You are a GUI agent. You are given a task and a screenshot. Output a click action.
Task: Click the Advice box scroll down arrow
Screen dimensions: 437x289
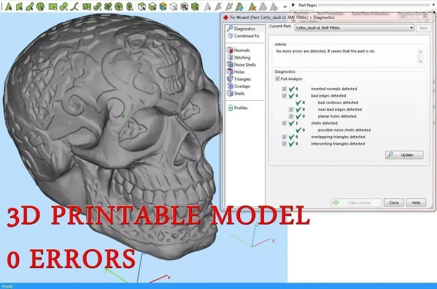click(x=421, y=62)
